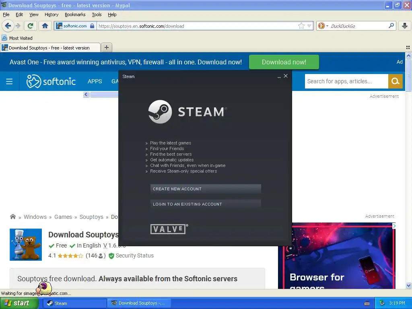The image size is (412, 309).
Task: Click the left arrow of horizontal scroller
Action: pos(86,94)
